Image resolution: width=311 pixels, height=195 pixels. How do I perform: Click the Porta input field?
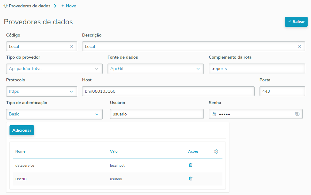click(x=282, y=92)
